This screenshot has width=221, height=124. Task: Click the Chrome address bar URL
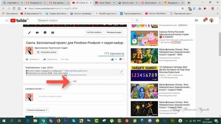tap(53, 8)
